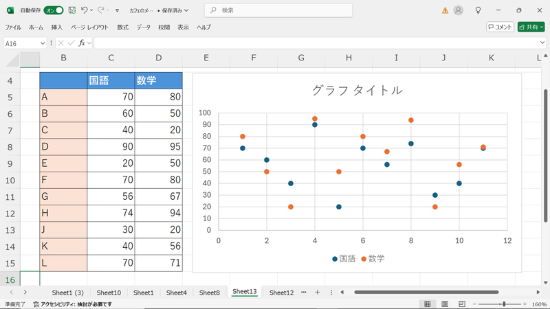Screen dimensions: 550x309
Task: Click the sheet tab scroll-left arrow
Action: coord(11,293)
